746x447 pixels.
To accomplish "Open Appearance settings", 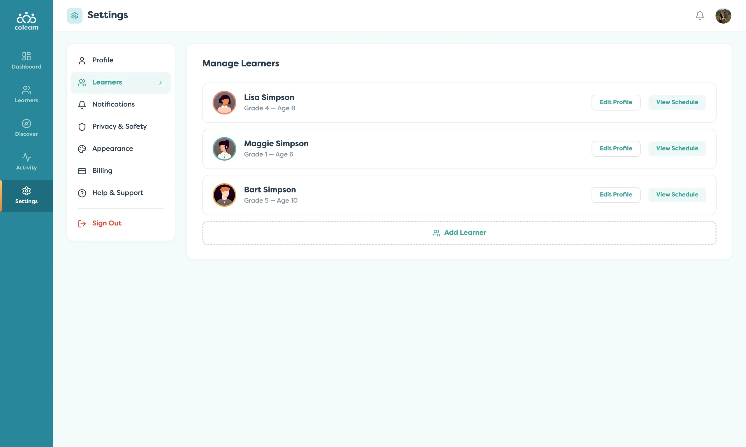I will click(x=121, y=149).
